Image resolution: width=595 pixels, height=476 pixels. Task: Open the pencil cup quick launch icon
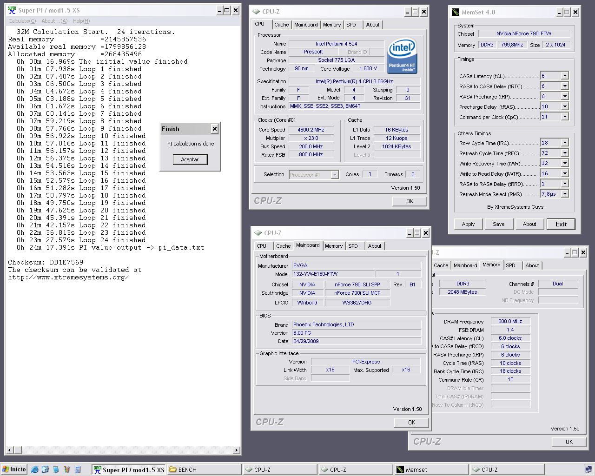coord(67,469)
